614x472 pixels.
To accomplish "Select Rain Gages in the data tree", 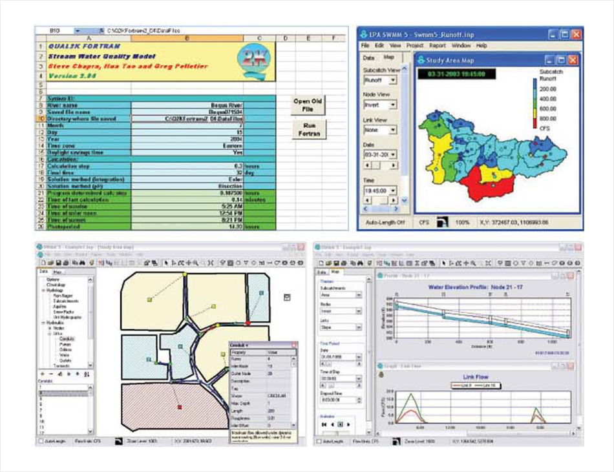I will point(63,296).
